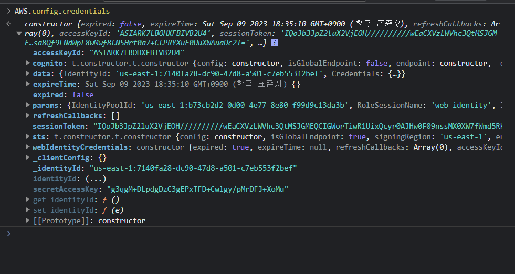Collapse the root constructor object
Viewport: 515px width, 274px height.
pos(19,34)
